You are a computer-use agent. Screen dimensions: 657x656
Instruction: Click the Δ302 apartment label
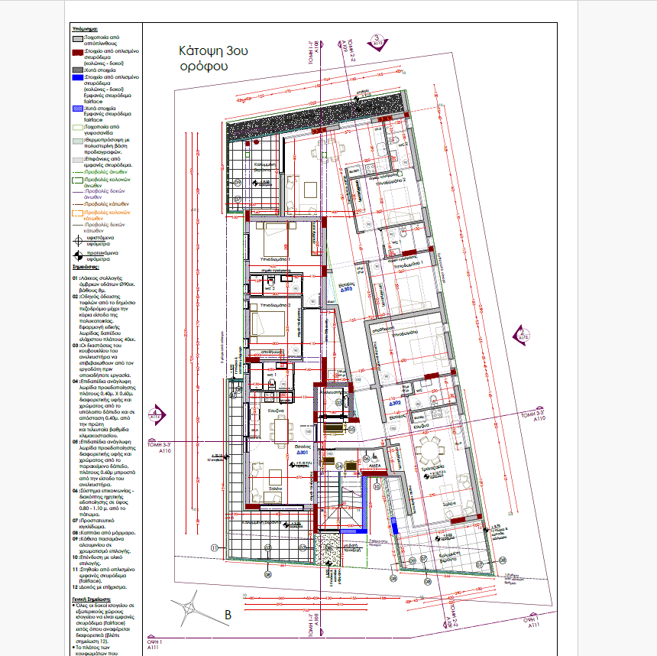[x=395, y=402]
